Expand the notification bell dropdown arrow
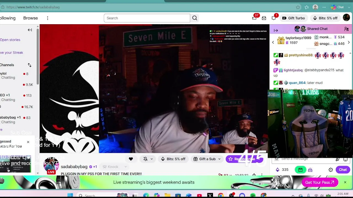The image size is (353, 198). [152, 159]
